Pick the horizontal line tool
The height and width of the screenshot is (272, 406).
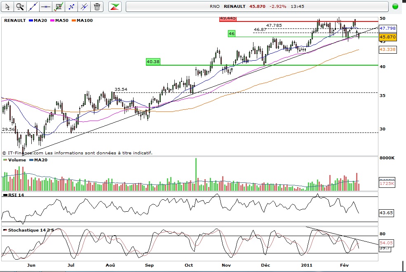tap(46, 7)
